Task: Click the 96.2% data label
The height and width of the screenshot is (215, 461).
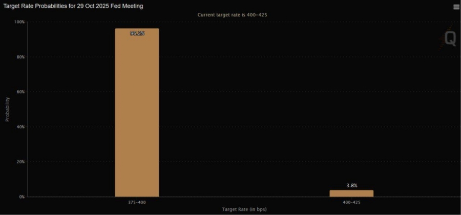Action: 137,33
